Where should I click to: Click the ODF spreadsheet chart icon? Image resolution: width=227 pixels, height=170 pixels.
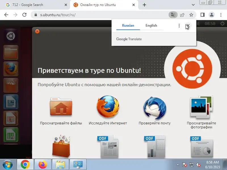coord(155,146)
